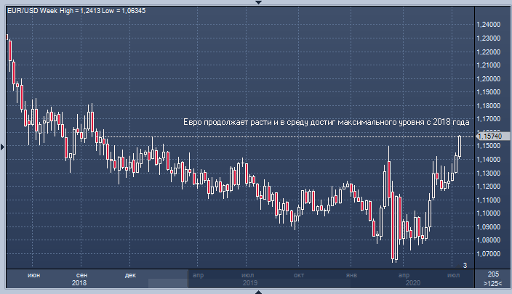512x294 pixels.
Task: Click the 2020 year label on timeline
Action: (x=412, y=282)
